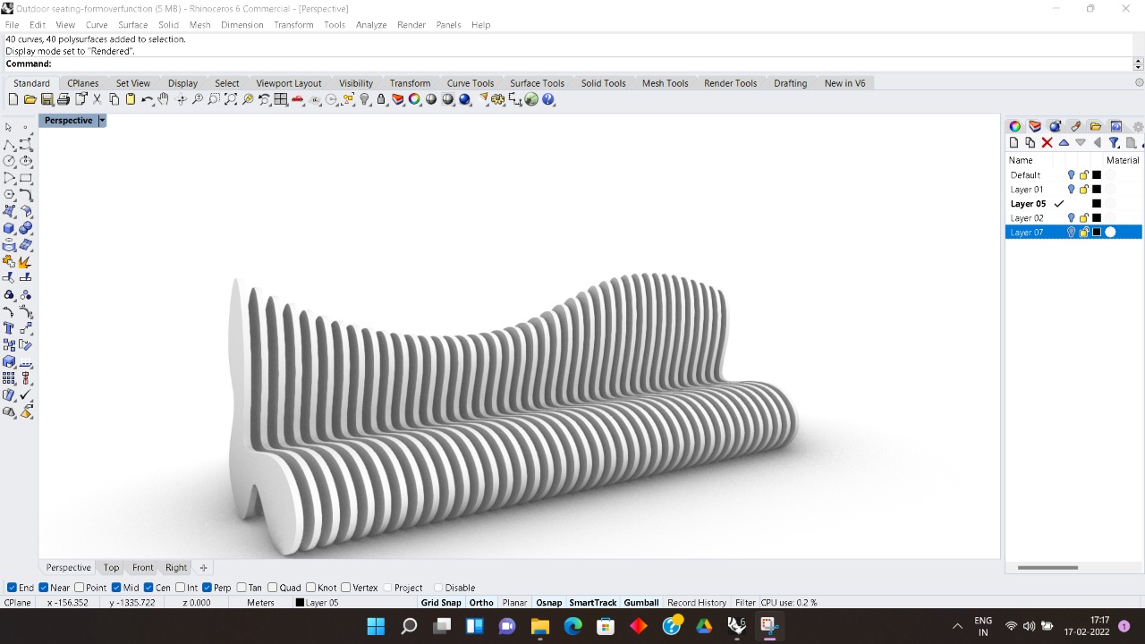Click the Save file icon in Standard toolbar
The height and width of the screenshot is (644, 1145).
[x=47, y=99]
